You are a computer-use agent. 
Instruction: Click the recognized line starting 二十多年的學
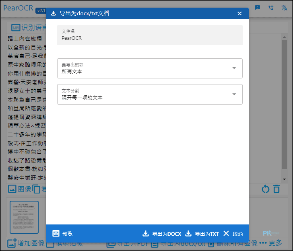coord(27,134)
